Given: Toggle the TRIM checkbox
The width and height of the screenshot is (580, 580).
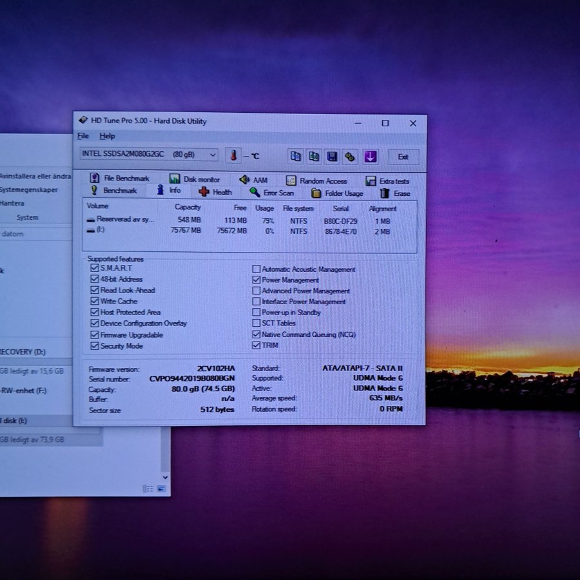Looking at the screenshot, I should coord(256,345).
